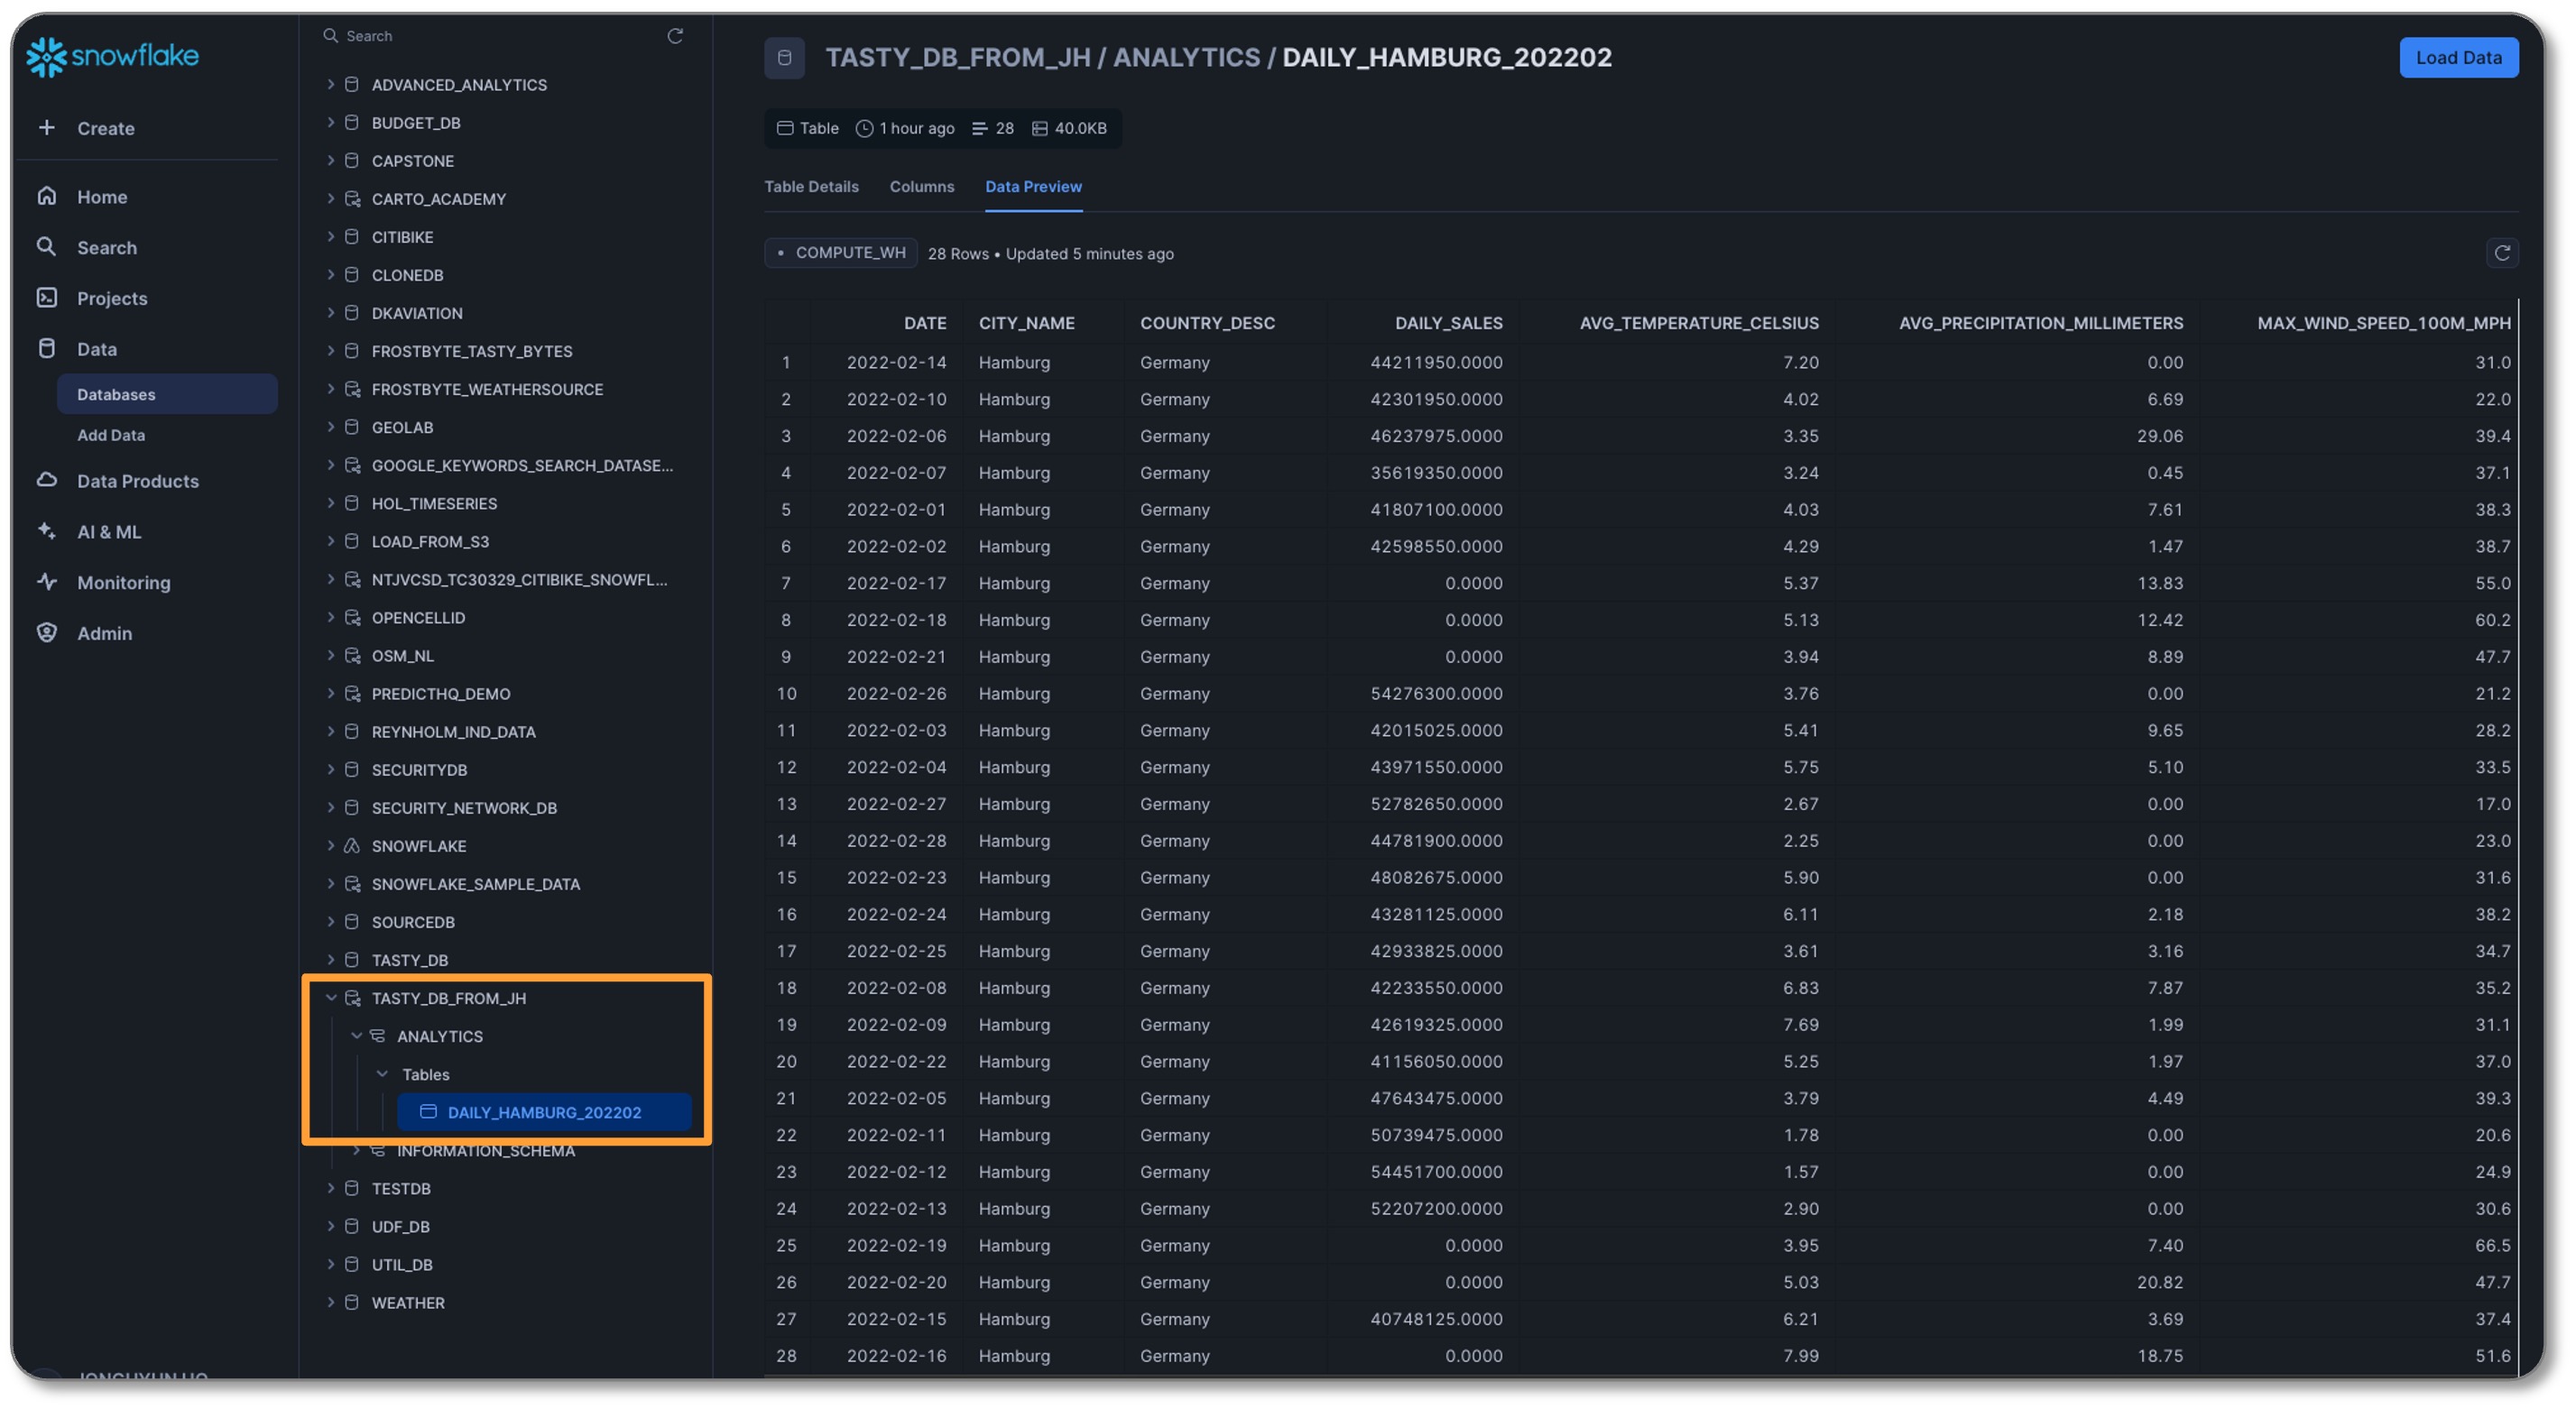
Task: Open the Data Products section
Action: pos(137,481)
